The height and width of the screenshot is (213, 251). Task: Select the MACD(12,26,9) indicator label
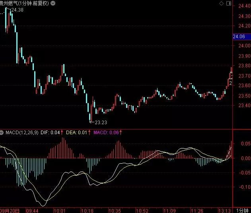[22, 133]
